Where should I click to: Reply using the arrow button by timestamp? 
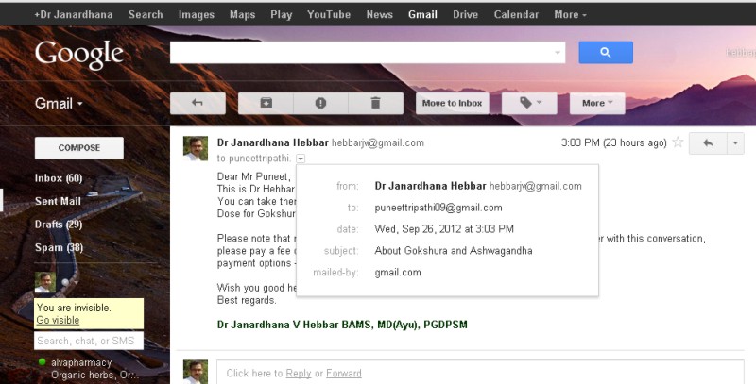click(708, 142)
